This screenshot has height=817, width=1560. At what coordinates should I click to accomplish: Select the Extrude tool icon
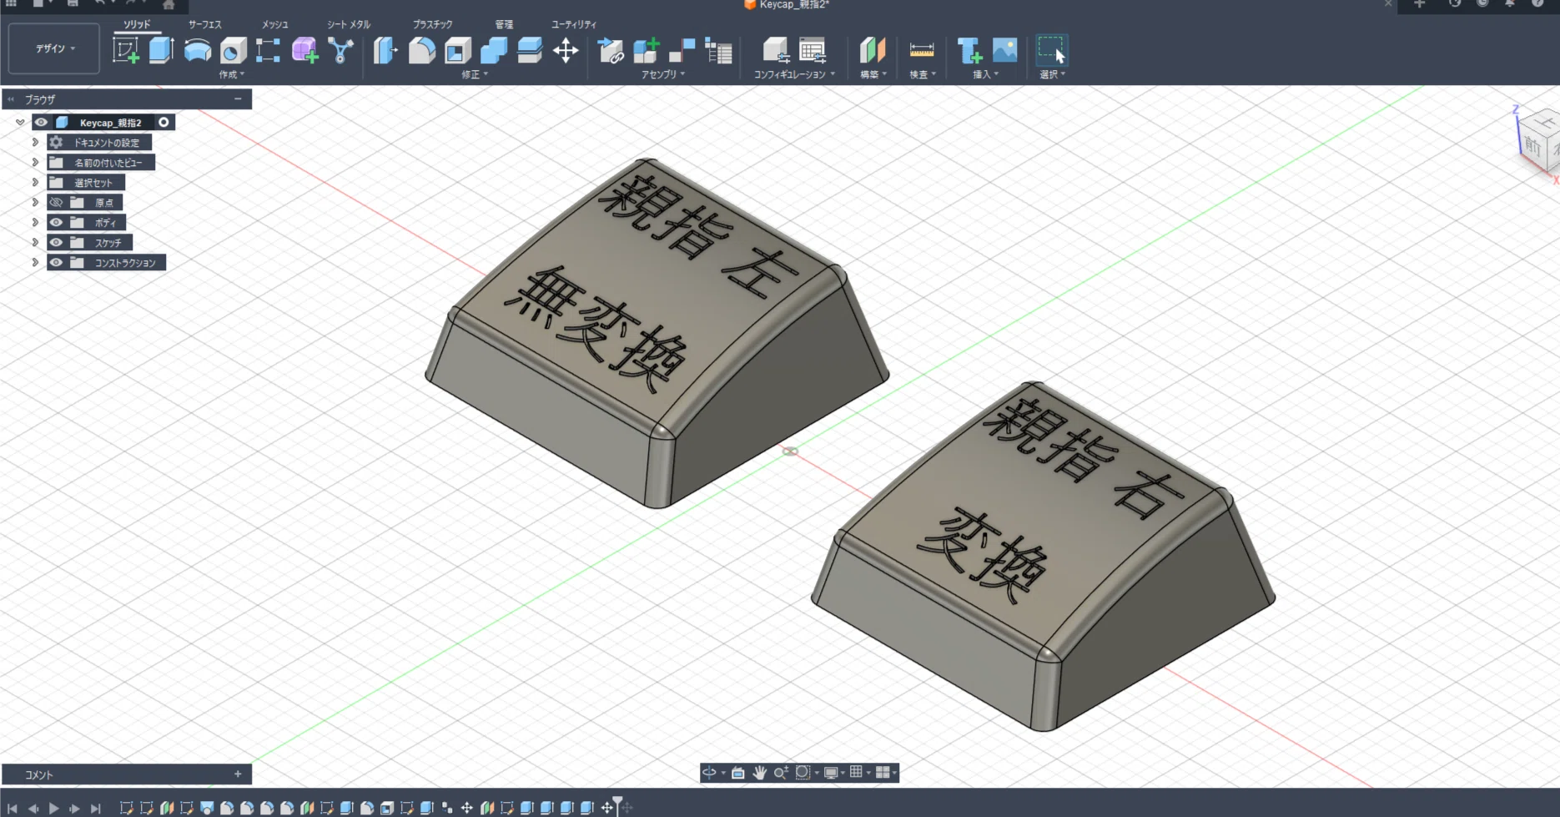[x=161, y=51]
